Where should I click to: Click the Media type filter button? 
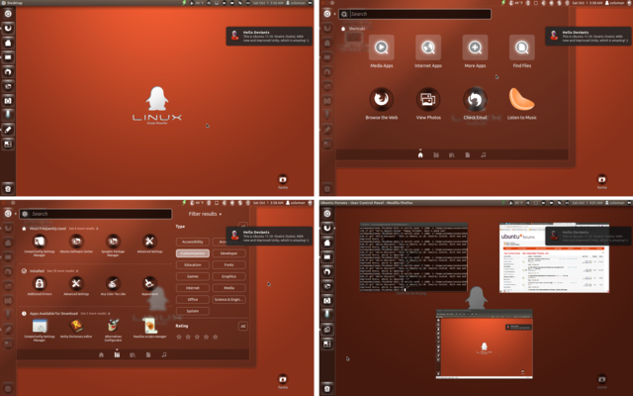point(228,288)
